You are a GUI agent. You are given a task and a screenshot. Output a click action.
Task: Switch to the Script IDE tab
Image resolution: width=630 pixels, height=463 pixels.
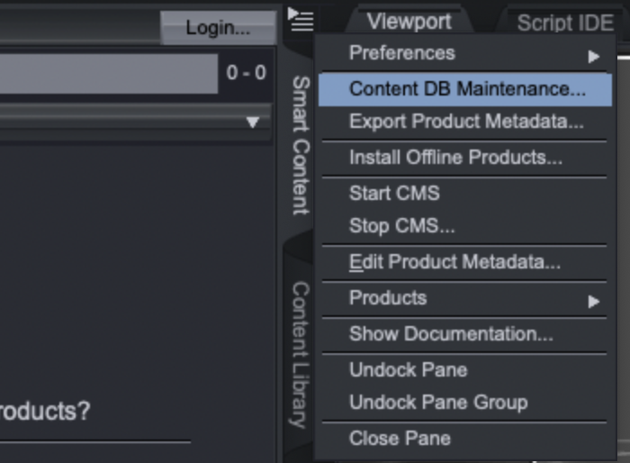tap(564, 23)
